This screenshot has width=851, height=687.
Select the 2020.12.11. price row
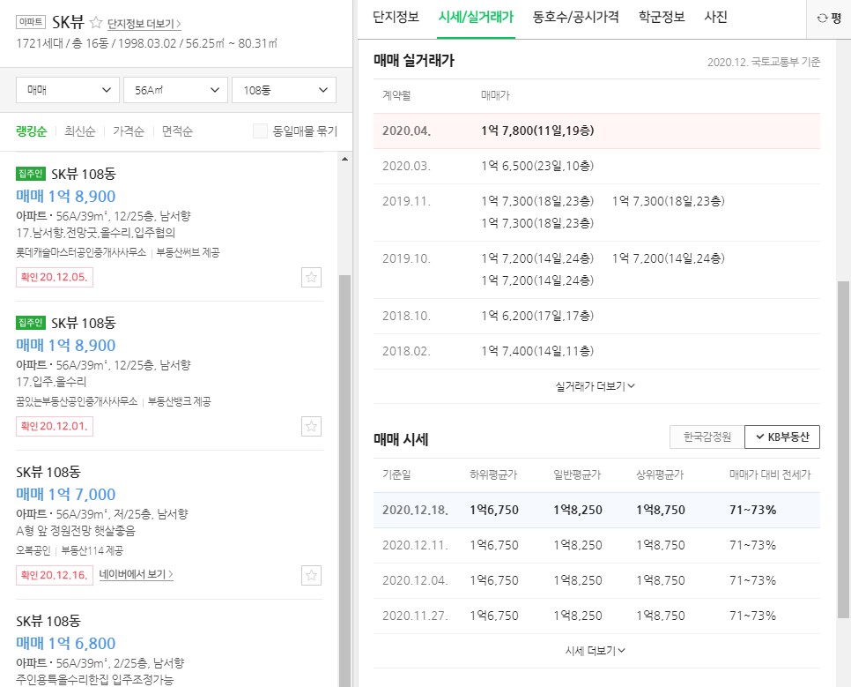[x=596, y=545]
